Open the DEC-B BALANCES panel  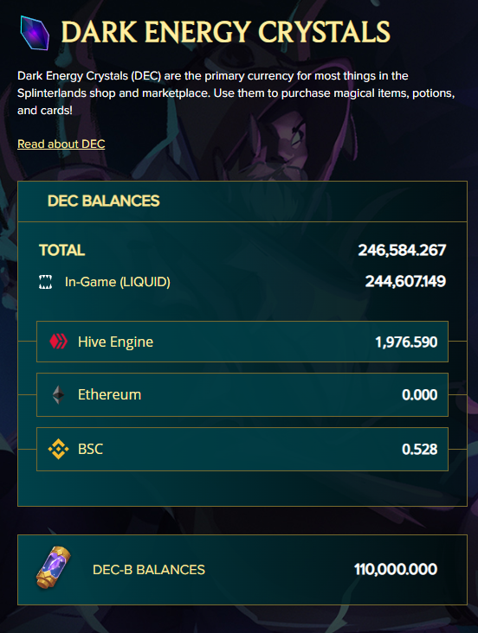point(242,570)
